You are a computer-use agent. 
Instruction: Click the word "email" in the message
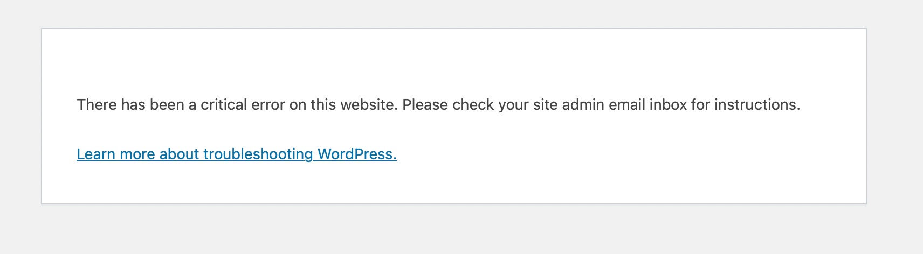(627, 104)
